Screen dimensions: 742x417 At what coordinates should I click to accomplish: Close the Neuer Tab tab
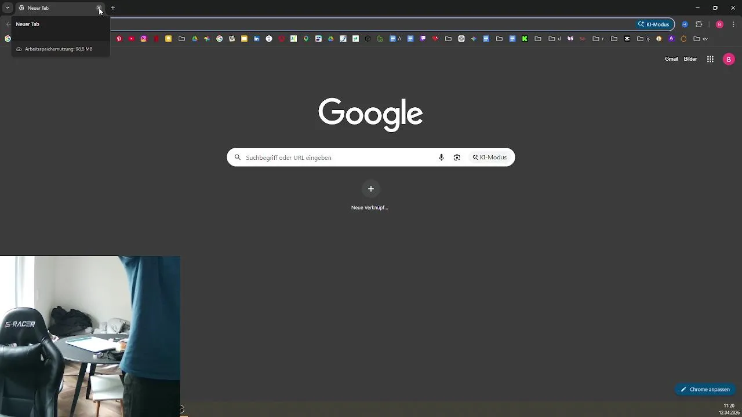[x=99, y=8]
